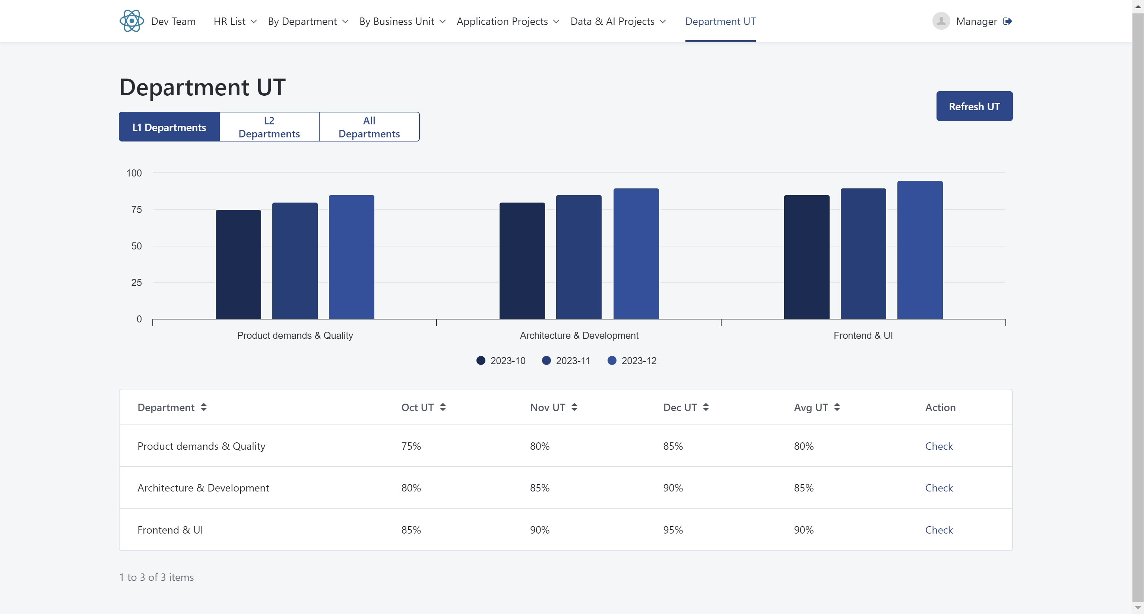Click the Frontend & UI table cell
Viewport: 1144px width, 614px height.
pyautogui.click(x=170, y=529)
